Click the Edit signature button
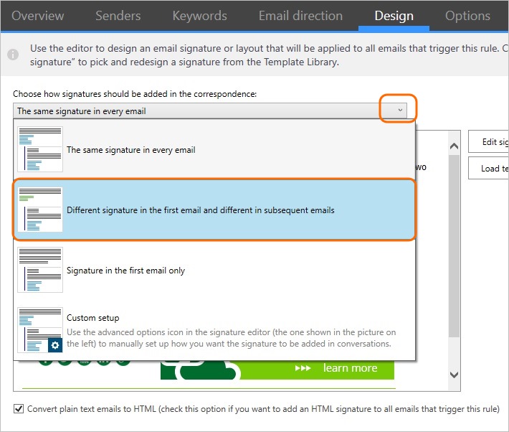Screen dimensions: 509x432 point(488,141)
